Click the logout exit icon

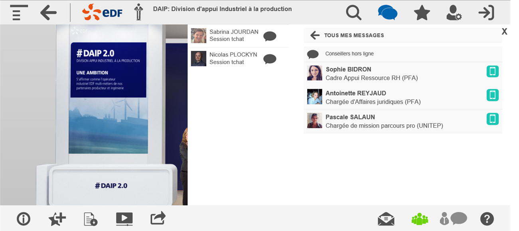486,13
